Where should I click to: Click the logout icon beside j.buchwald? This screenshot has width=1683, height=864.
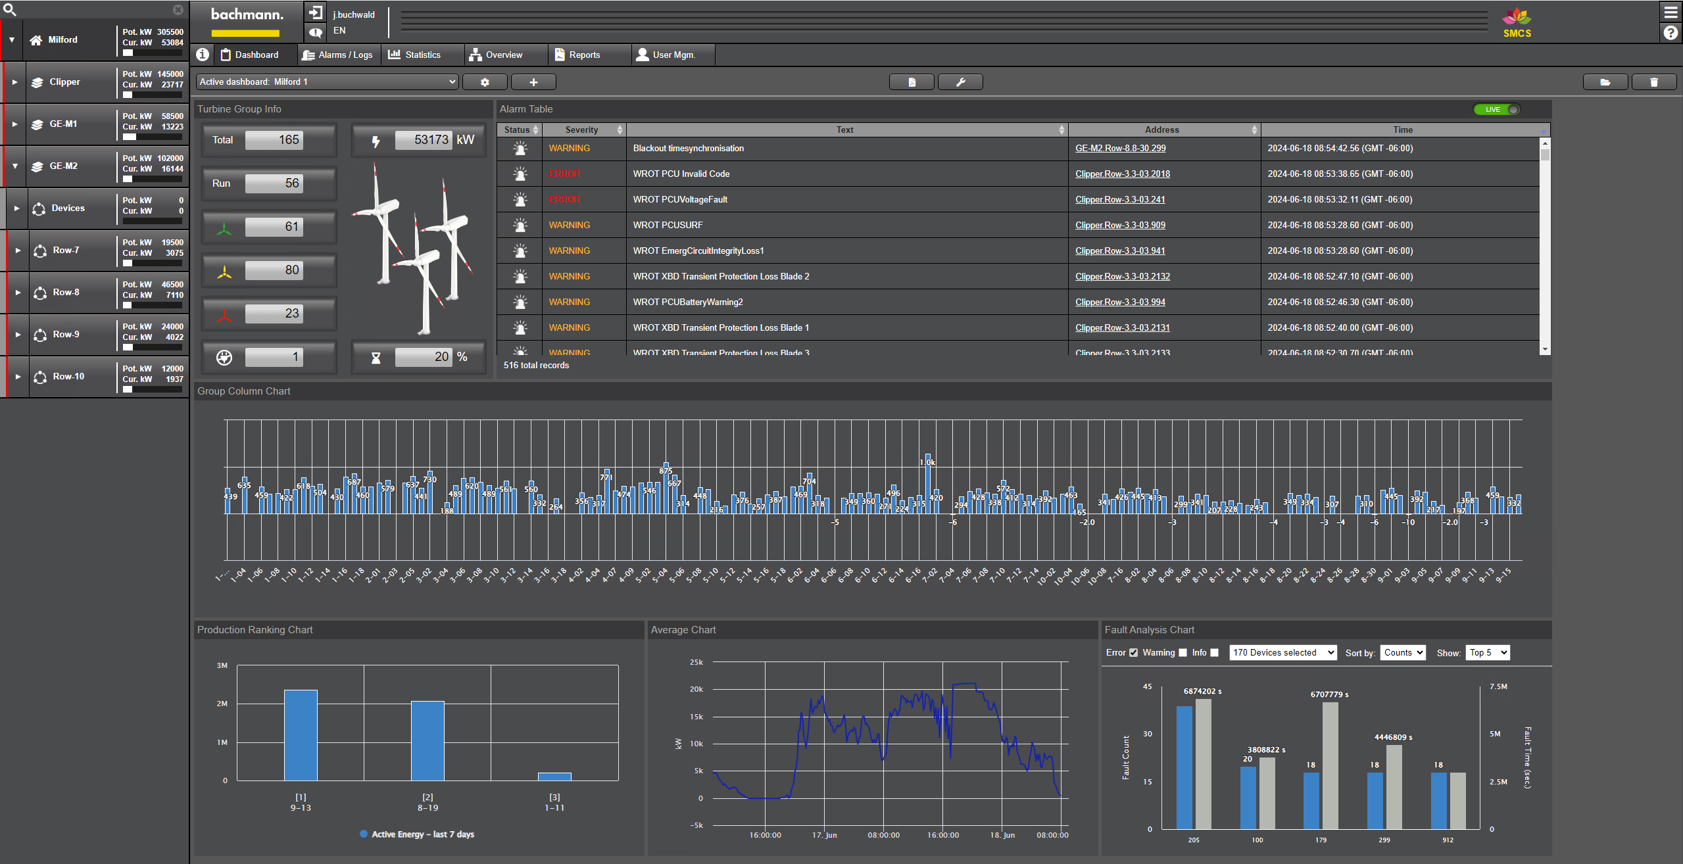[315, 12]
